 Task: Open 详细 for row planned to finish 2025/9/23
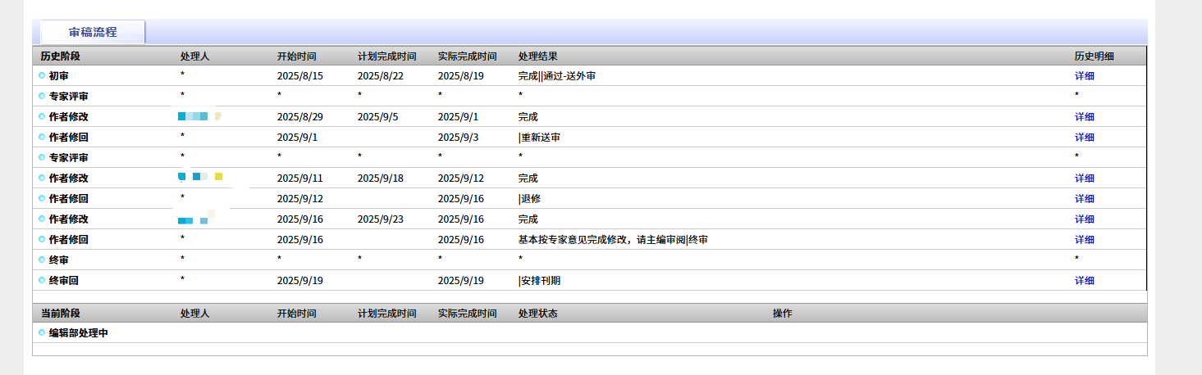(1084, 219)
